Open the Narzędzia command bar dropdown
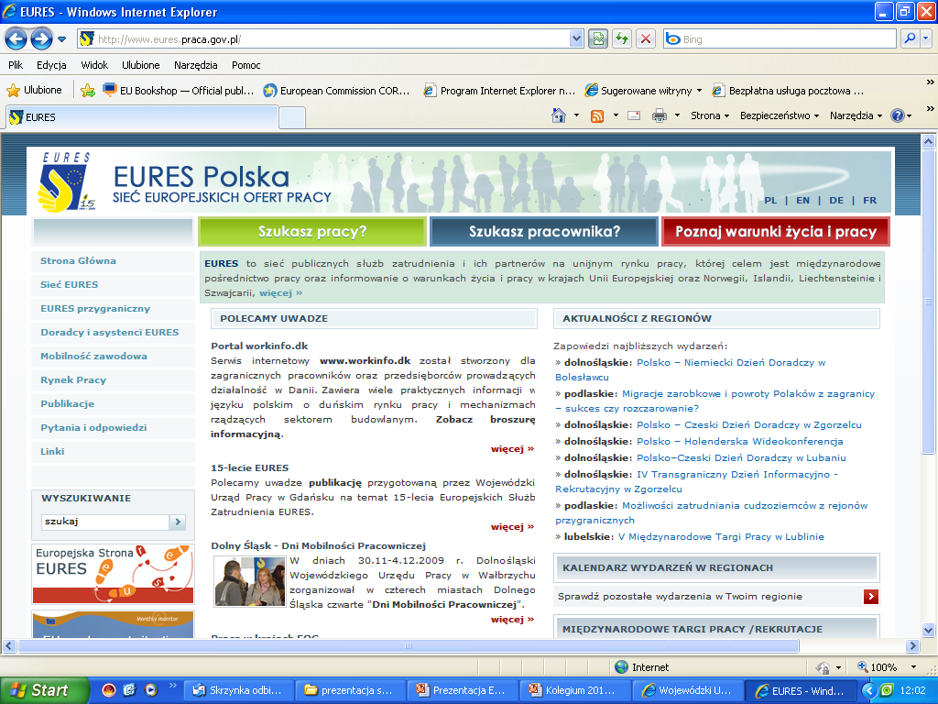 click(856, 115)
